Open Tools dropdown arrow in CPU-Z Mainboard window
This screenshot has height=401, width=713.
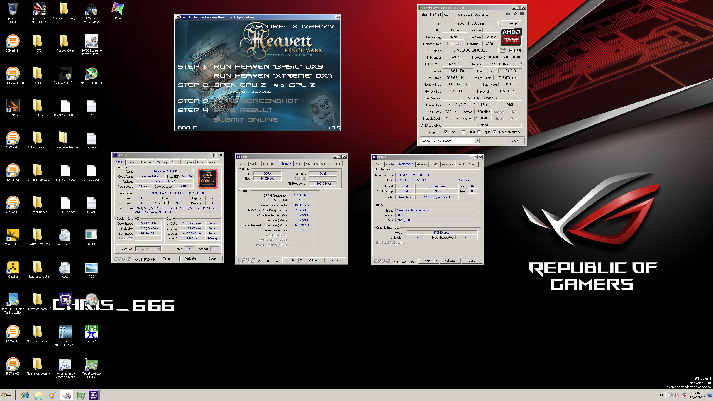click(436, 261)
